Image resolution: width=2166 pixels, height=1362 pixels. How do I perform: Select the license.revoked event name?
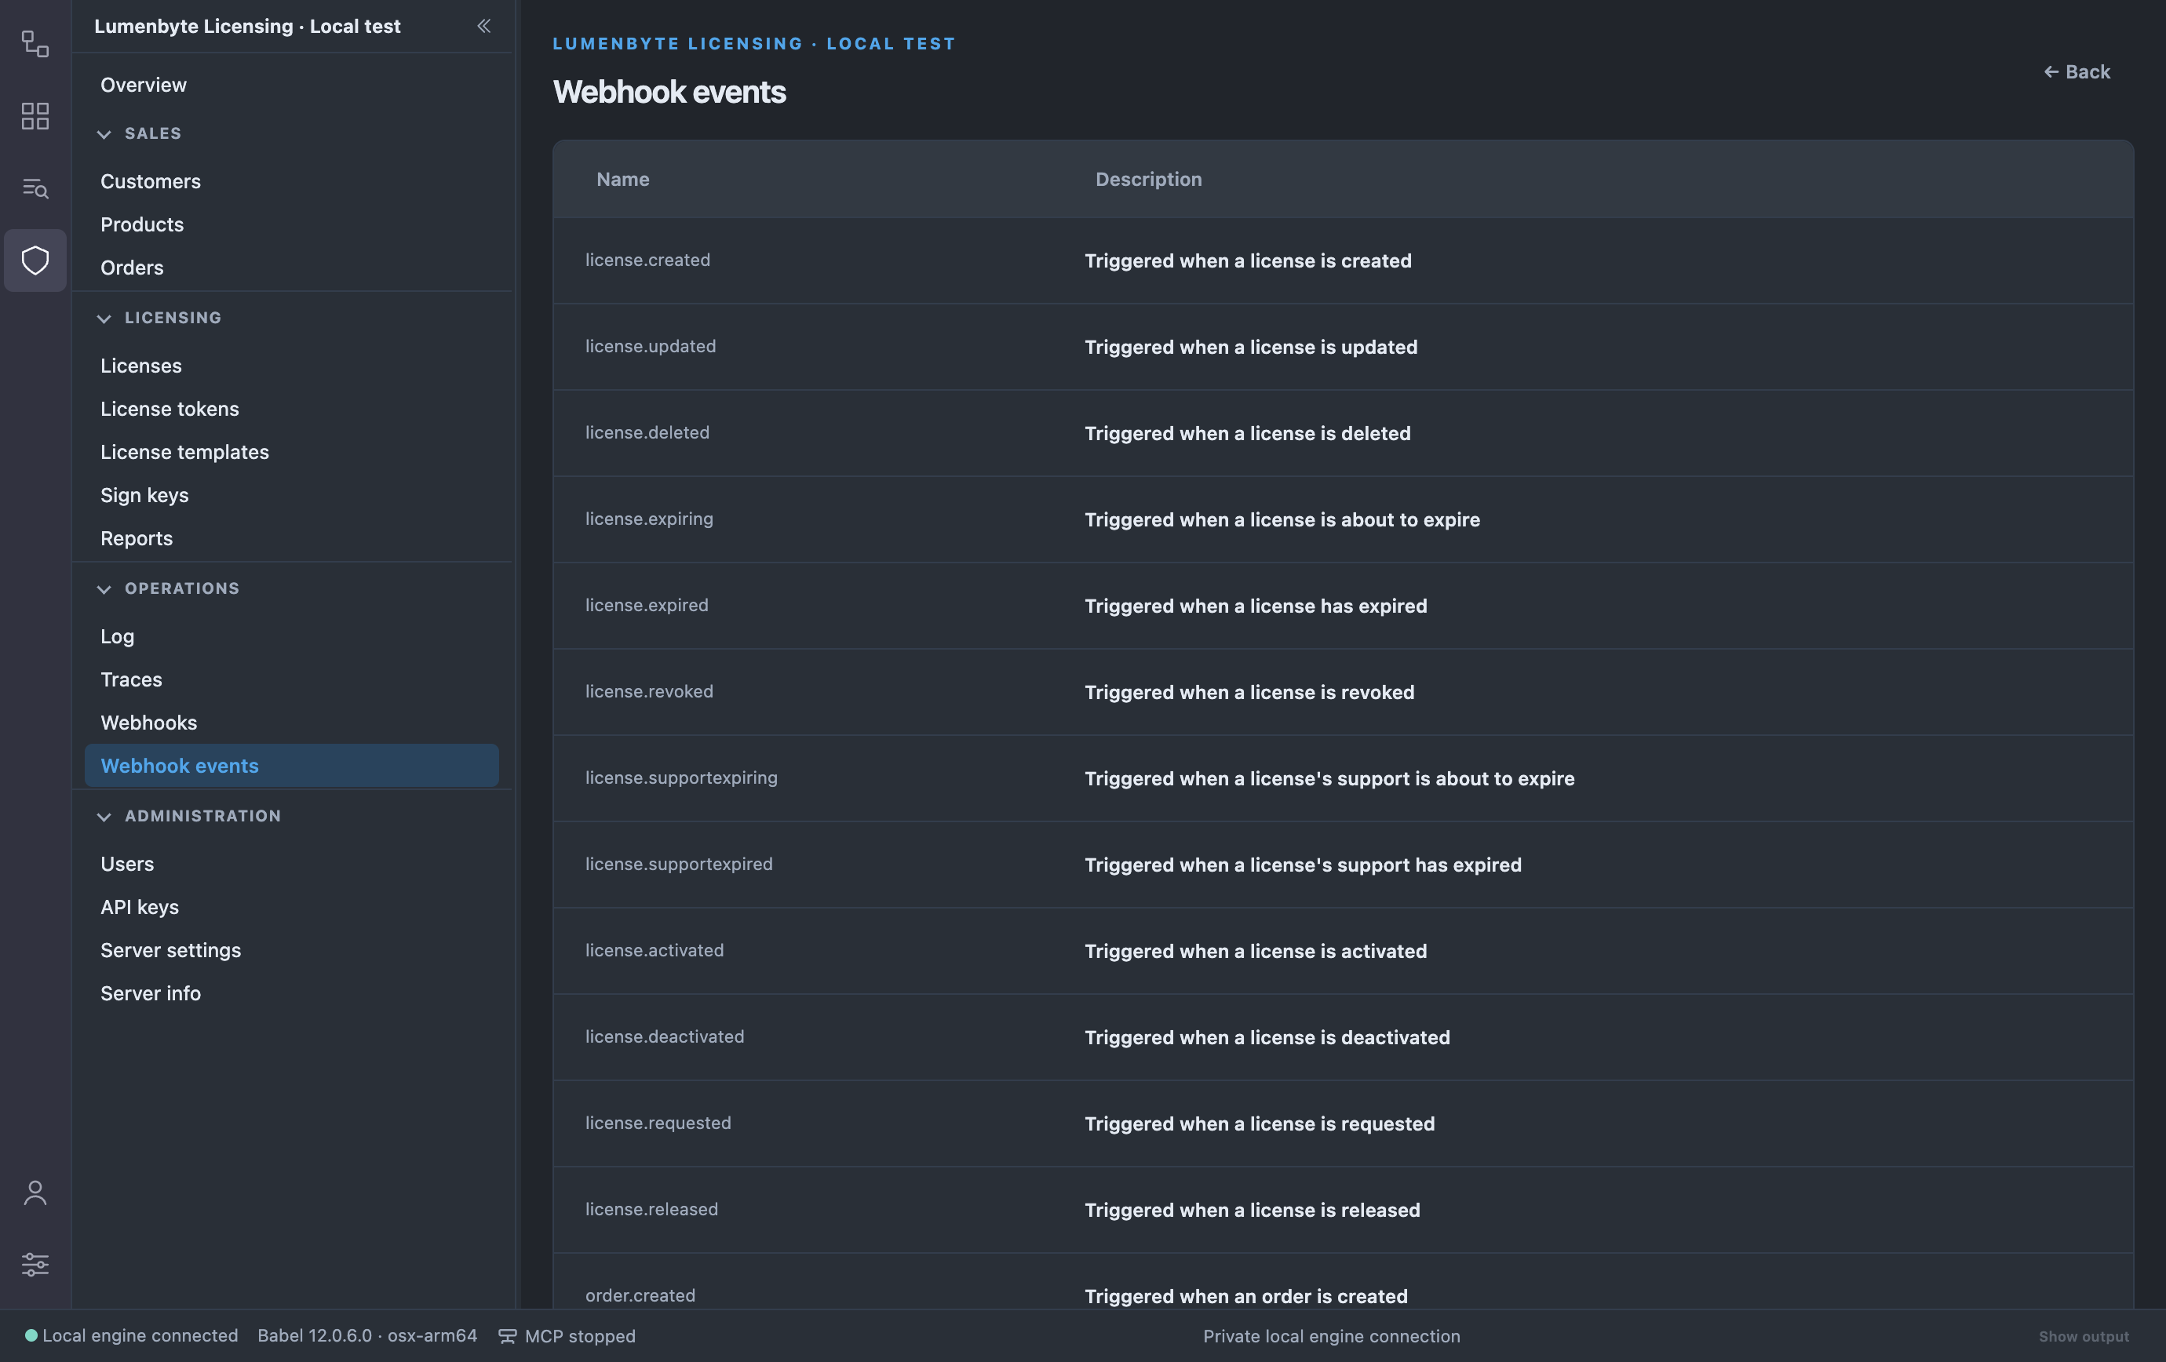(x=650, y=691)
